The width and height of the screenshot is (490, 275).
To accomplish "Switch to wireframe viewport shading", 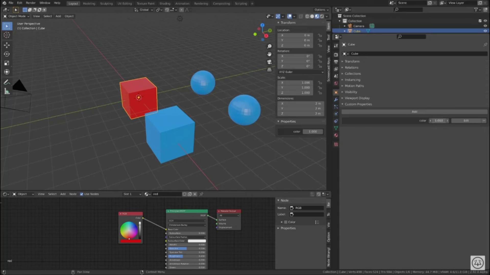I will (307, 16).
